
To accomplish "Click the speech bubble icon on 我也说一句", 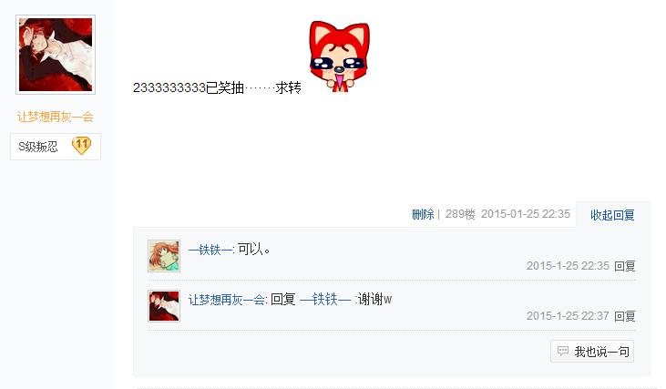I will tap(563, 352).
